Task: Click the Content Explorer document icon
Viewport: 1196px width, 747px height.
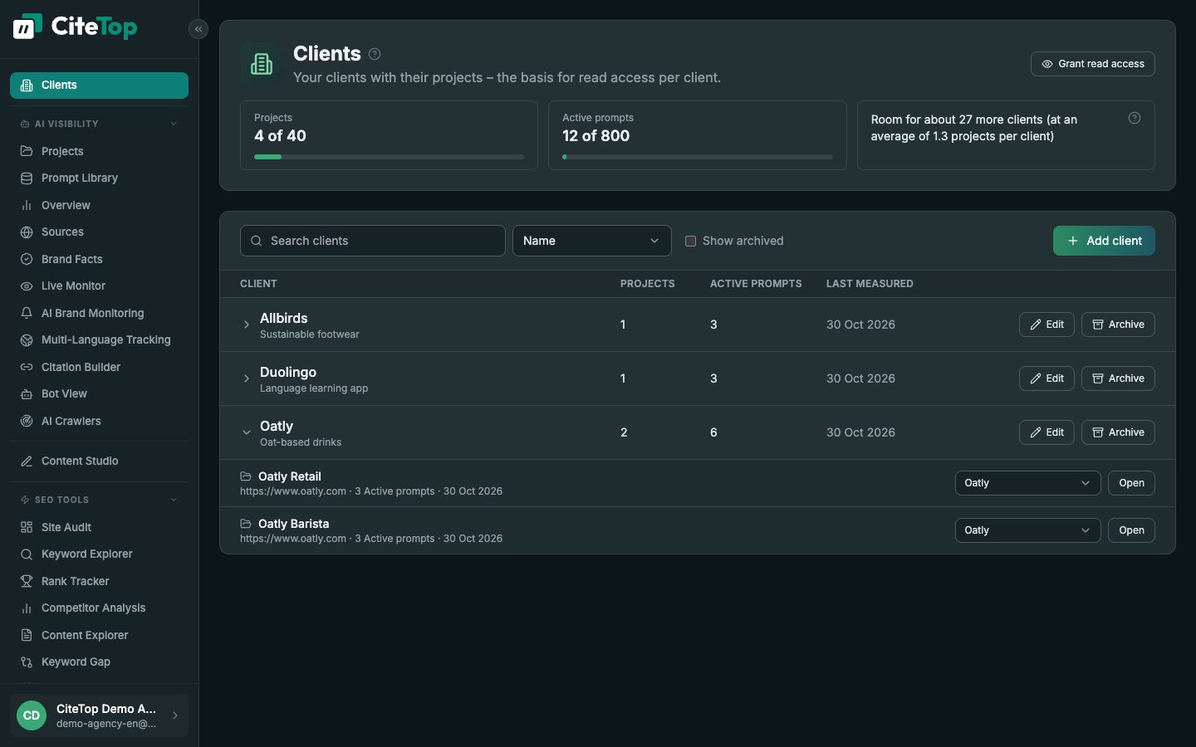Action: point(27,635)
